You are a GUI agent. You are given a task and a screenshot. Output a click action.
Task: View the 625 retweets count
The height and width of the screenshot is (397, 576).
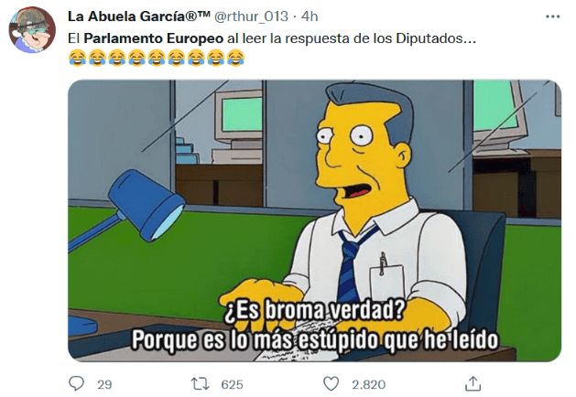tap(233, 384)
